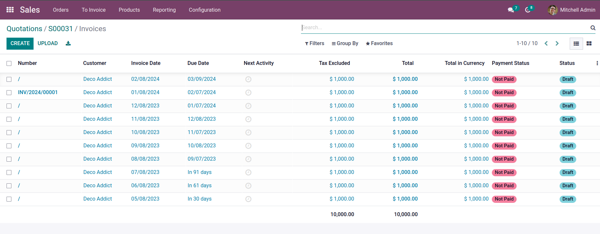Open the Favorites dropdown
Image resolution: width=600 pixels, height=234 pixels.
coord(379,43)
